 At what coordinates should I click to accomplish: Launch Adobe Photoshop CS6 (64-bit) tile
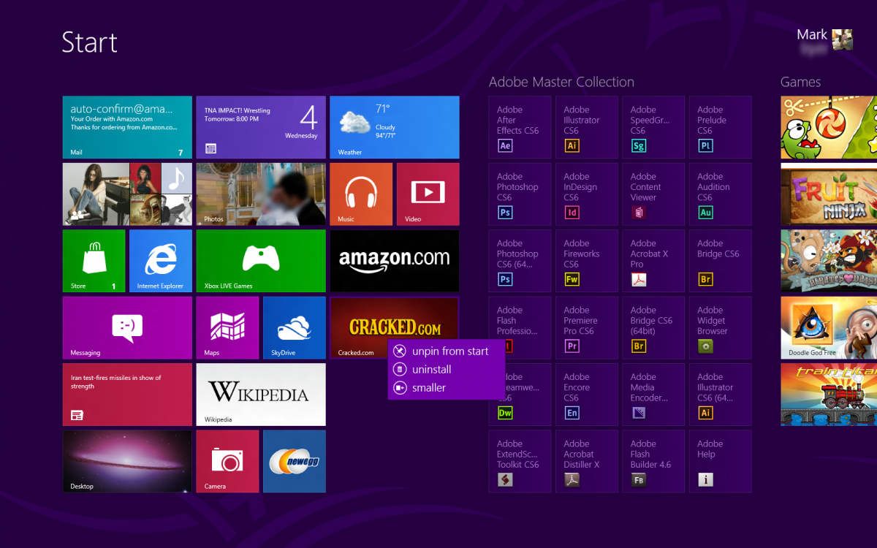tap(520, 261)
